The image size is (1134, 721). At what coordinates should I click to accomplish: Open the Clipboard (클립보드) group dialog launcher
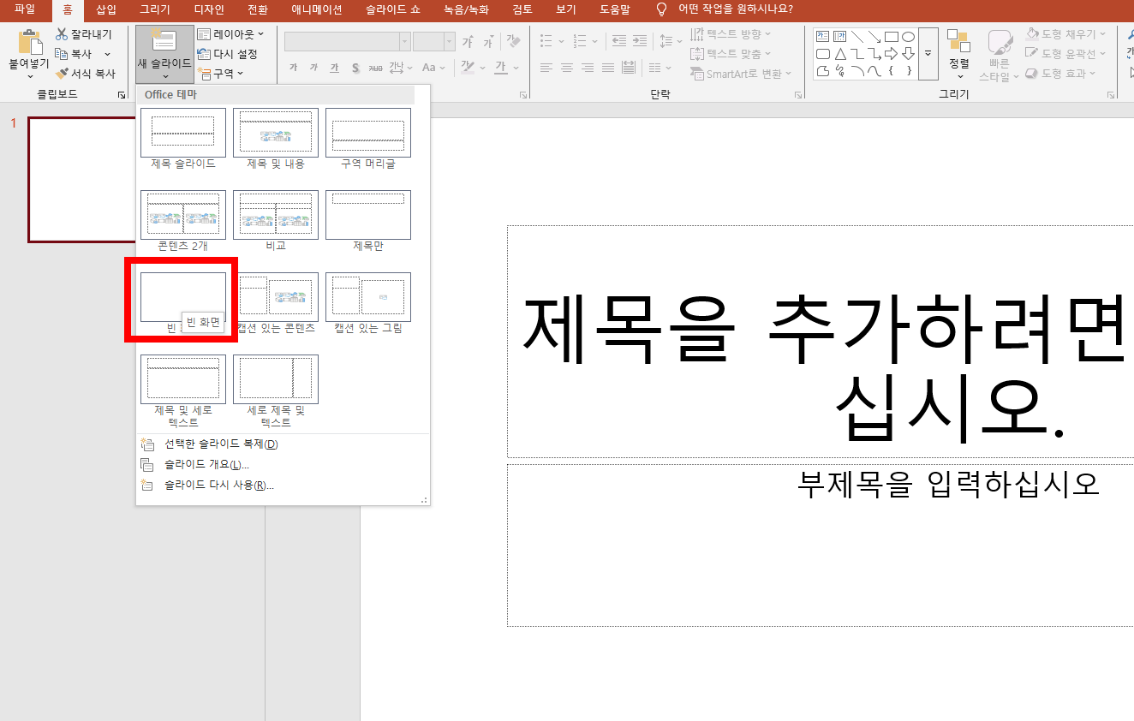point(121,95)
